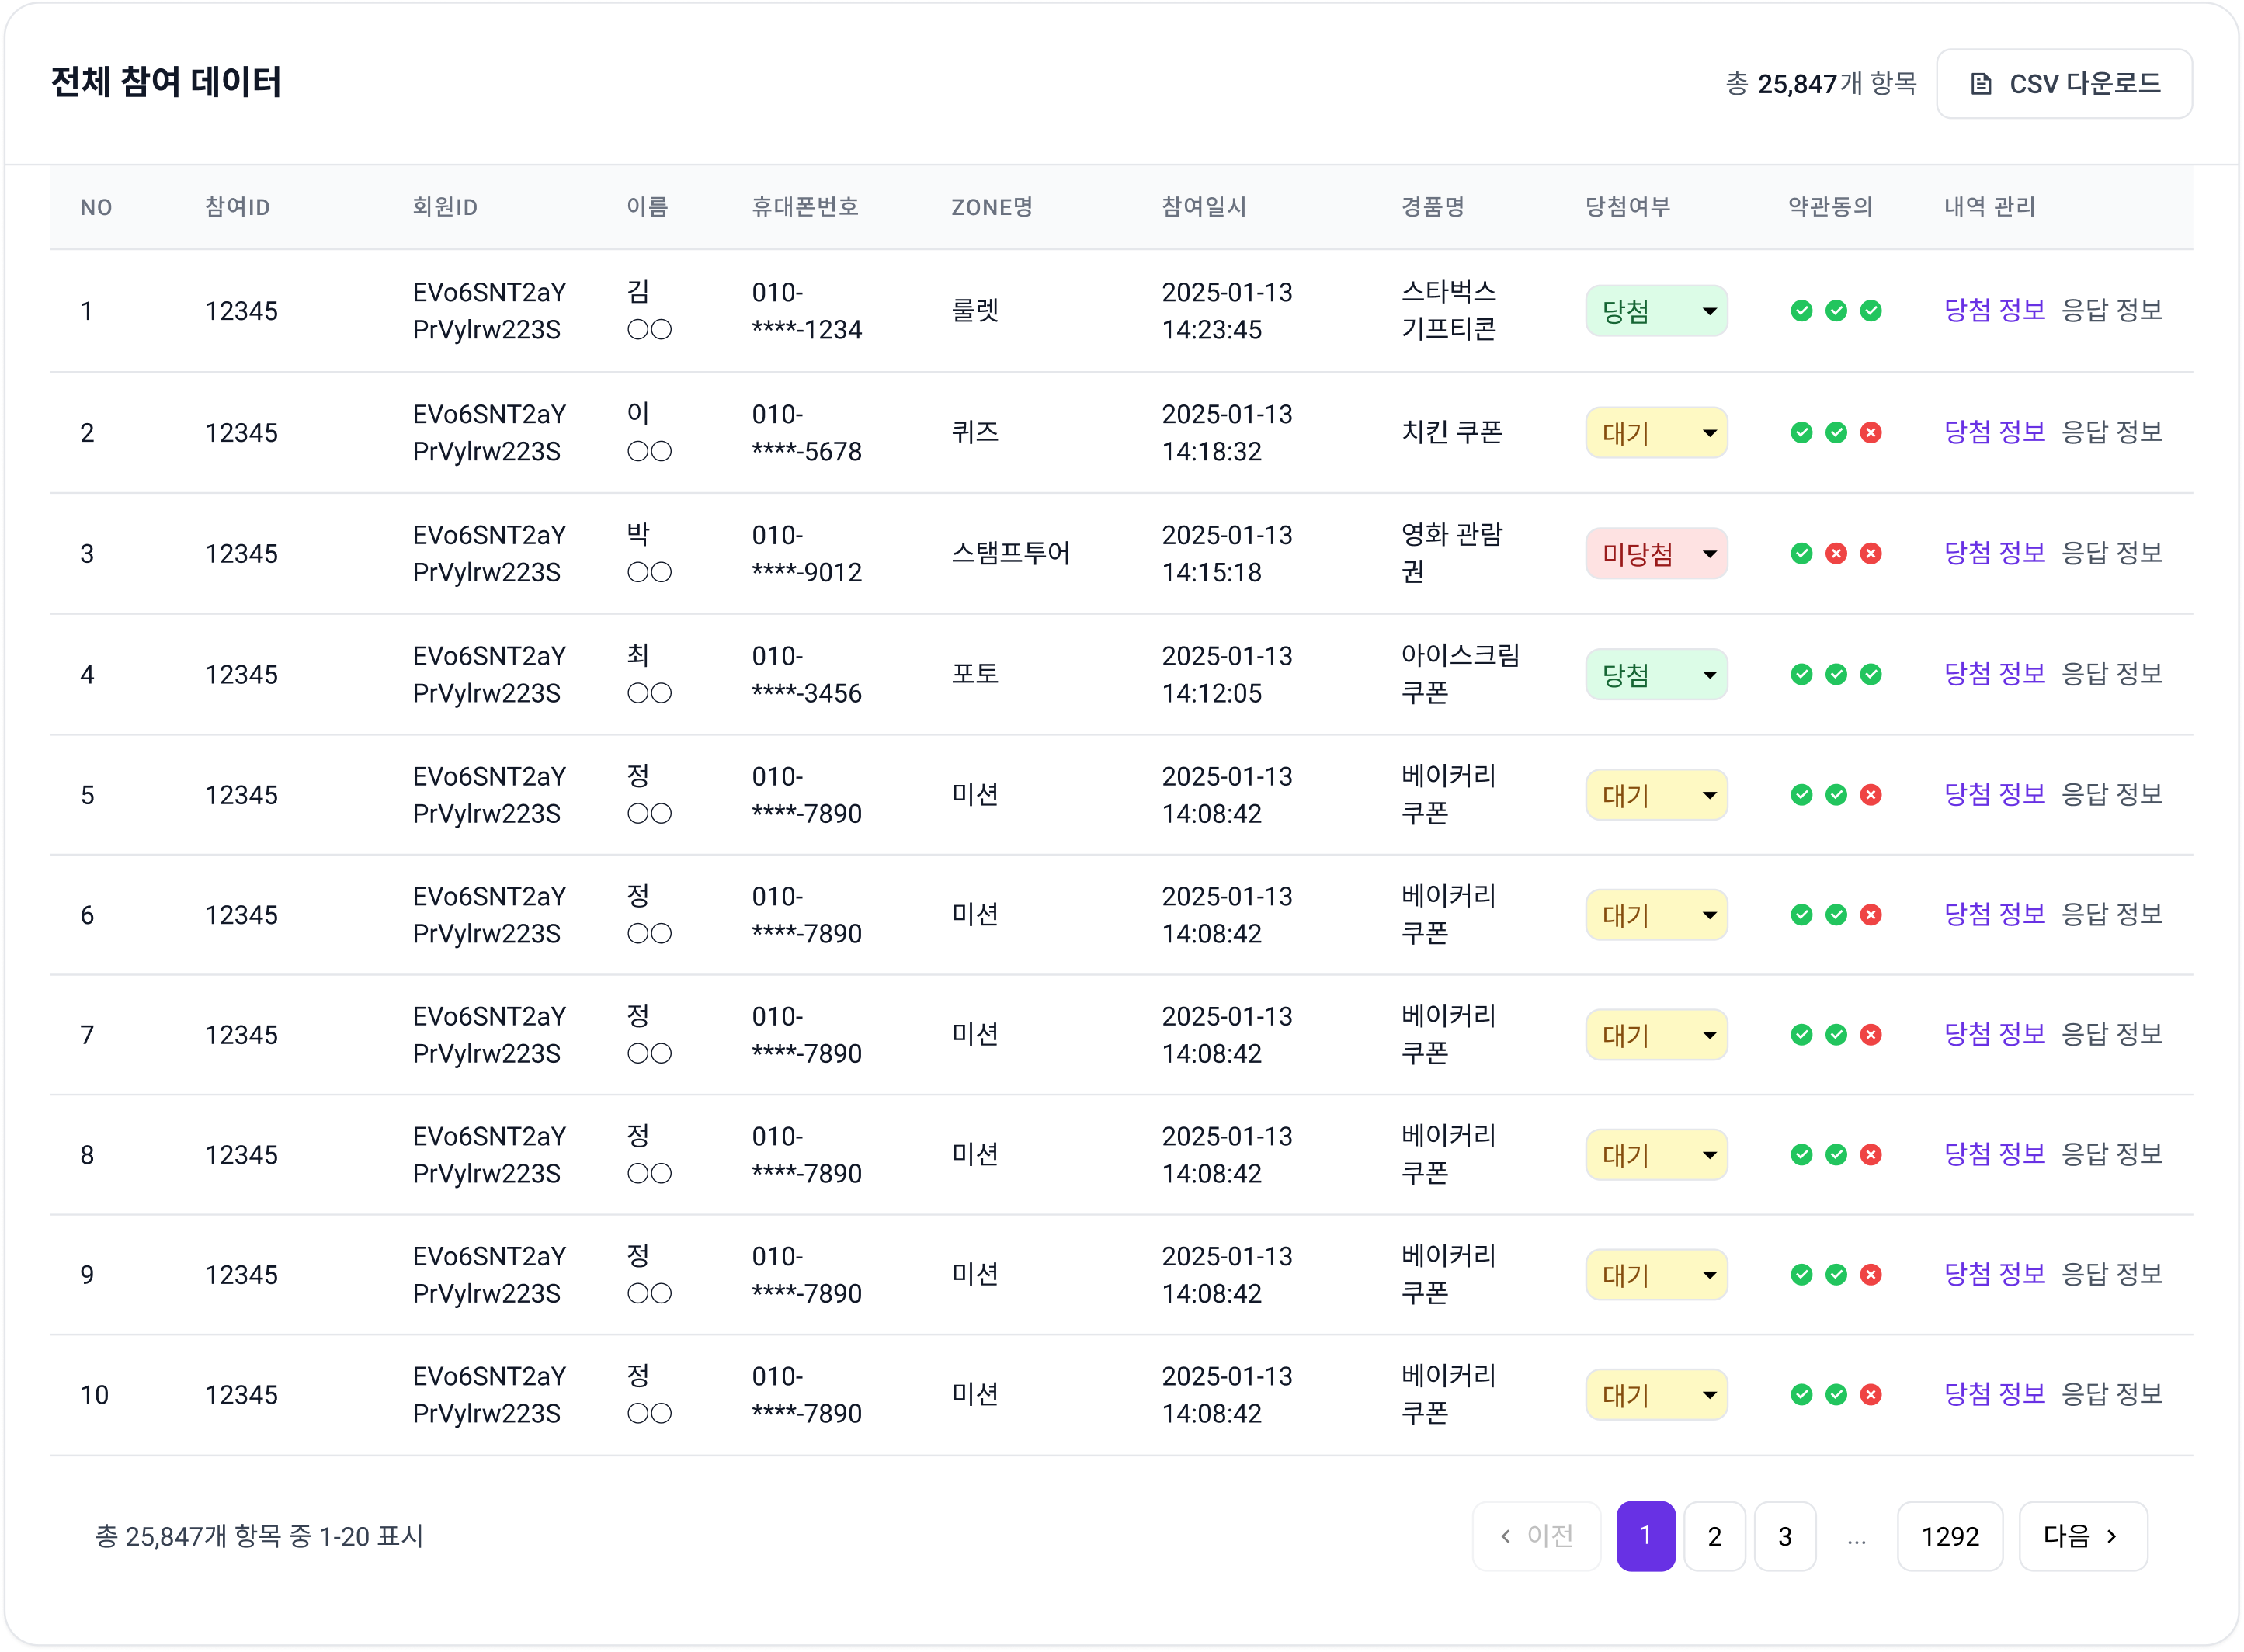Screen dimensions: 2244x1652
Task: Select current page 1 button
Action: (1645, 1536)
